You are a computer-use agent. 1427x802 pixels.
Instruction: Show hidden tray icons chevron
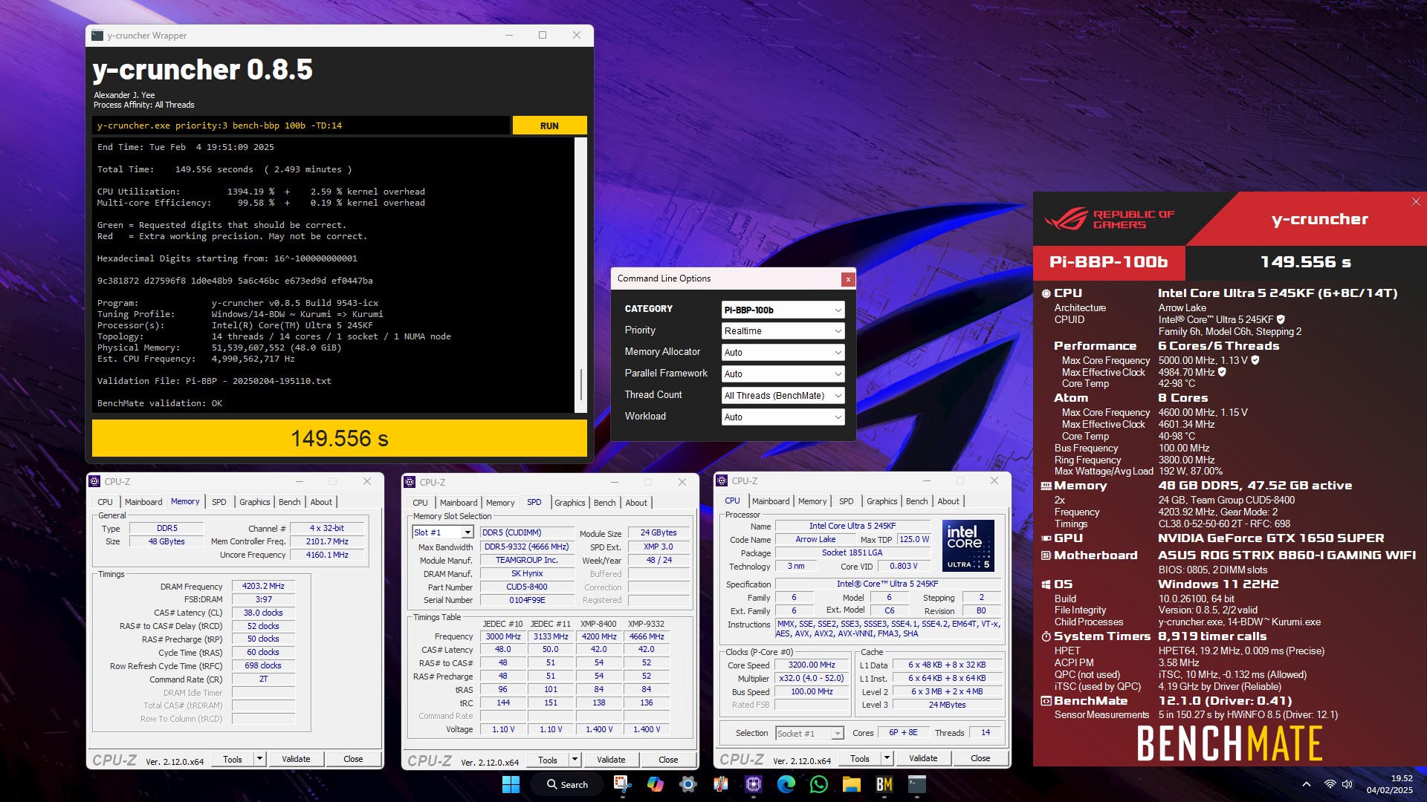coord(1306,784)
